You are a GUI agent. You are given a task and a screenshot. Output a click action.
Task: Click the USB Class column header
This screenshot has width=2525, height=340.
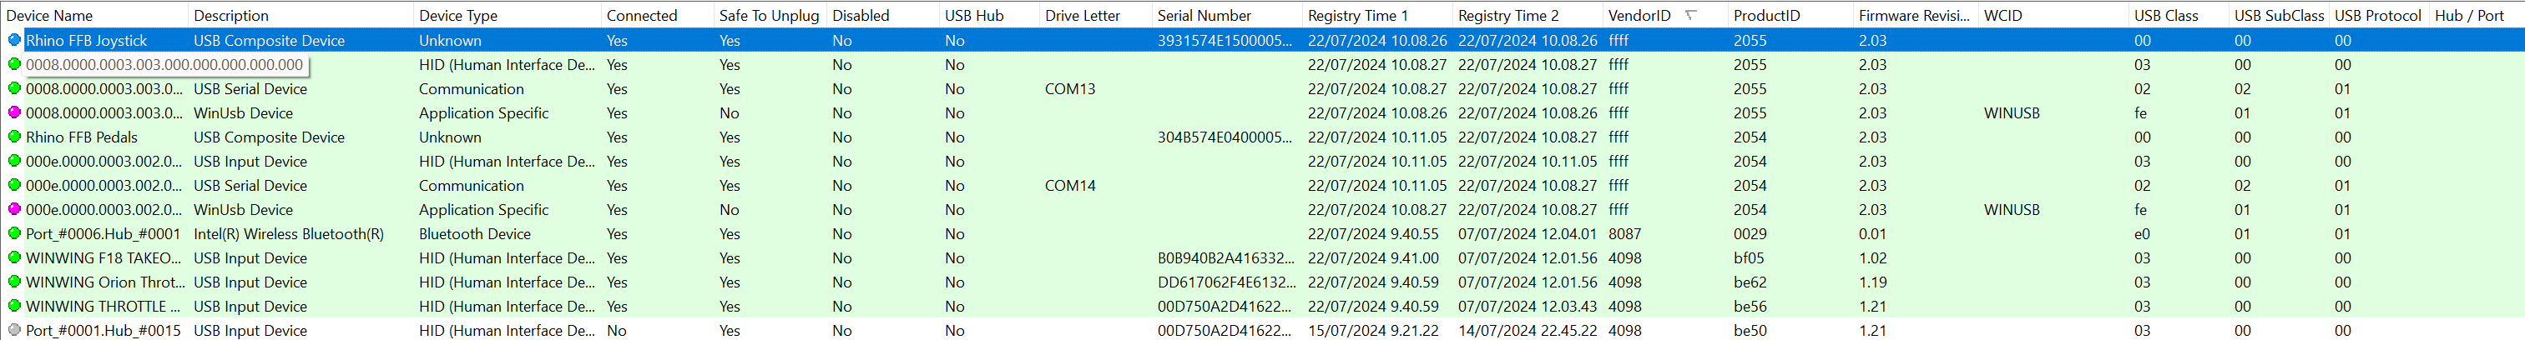[2166, 16]
